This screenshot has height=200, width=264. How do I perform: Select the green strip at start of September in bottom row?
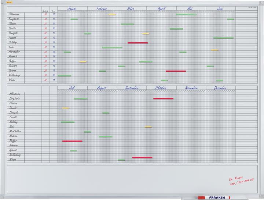(121, 160)
